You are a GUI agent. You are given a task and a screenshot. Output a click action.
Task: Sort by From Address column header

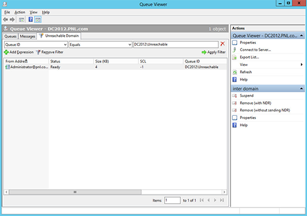pos(26,61)
